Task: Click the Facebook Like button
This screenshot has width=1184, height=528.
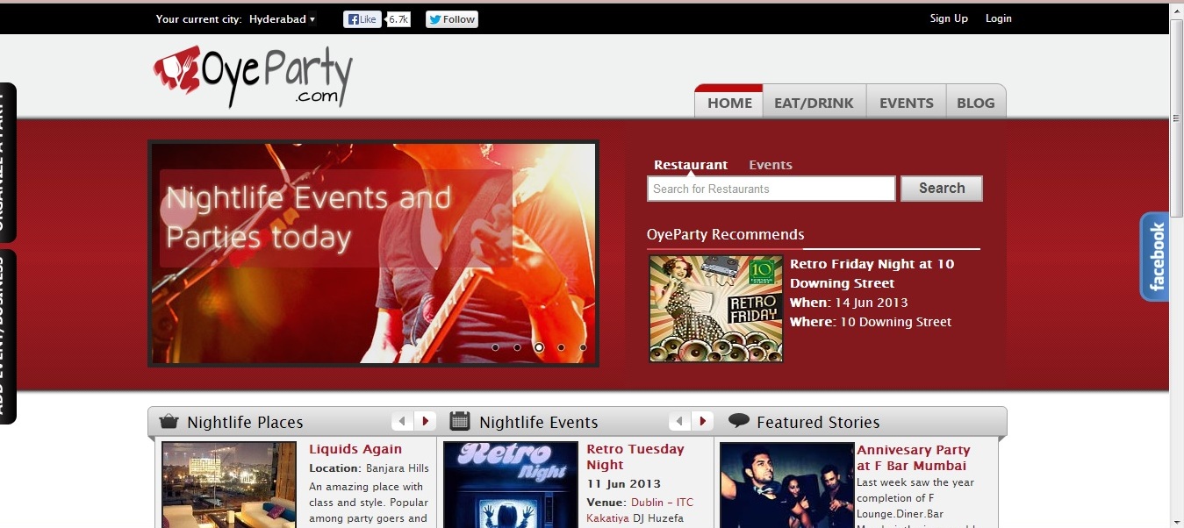Action: click(362, 19)
